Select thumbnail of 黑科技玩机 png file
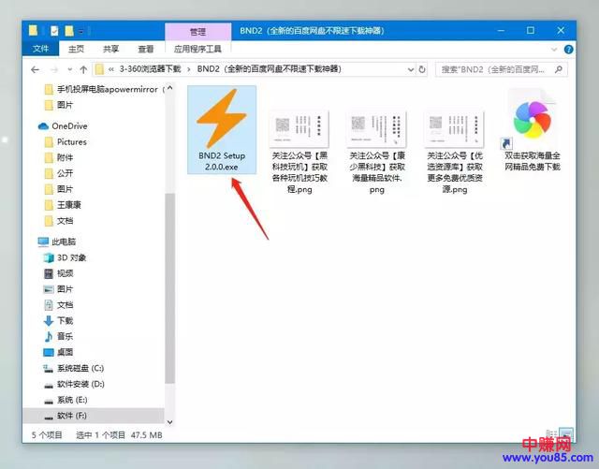This screenshot has height=469, width=599. click(299, 128)
